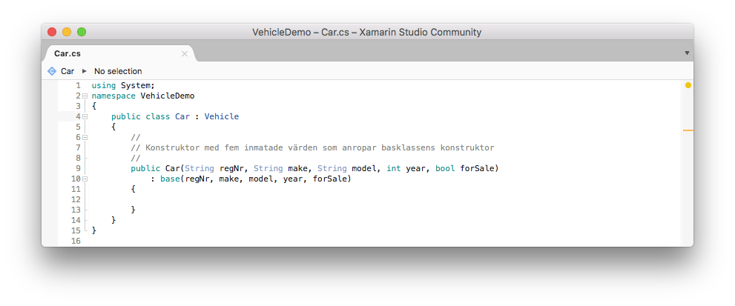Collapse the constructor fold at line 10
Viewport: 735px width, 306px height.
(x=85, y=179)
